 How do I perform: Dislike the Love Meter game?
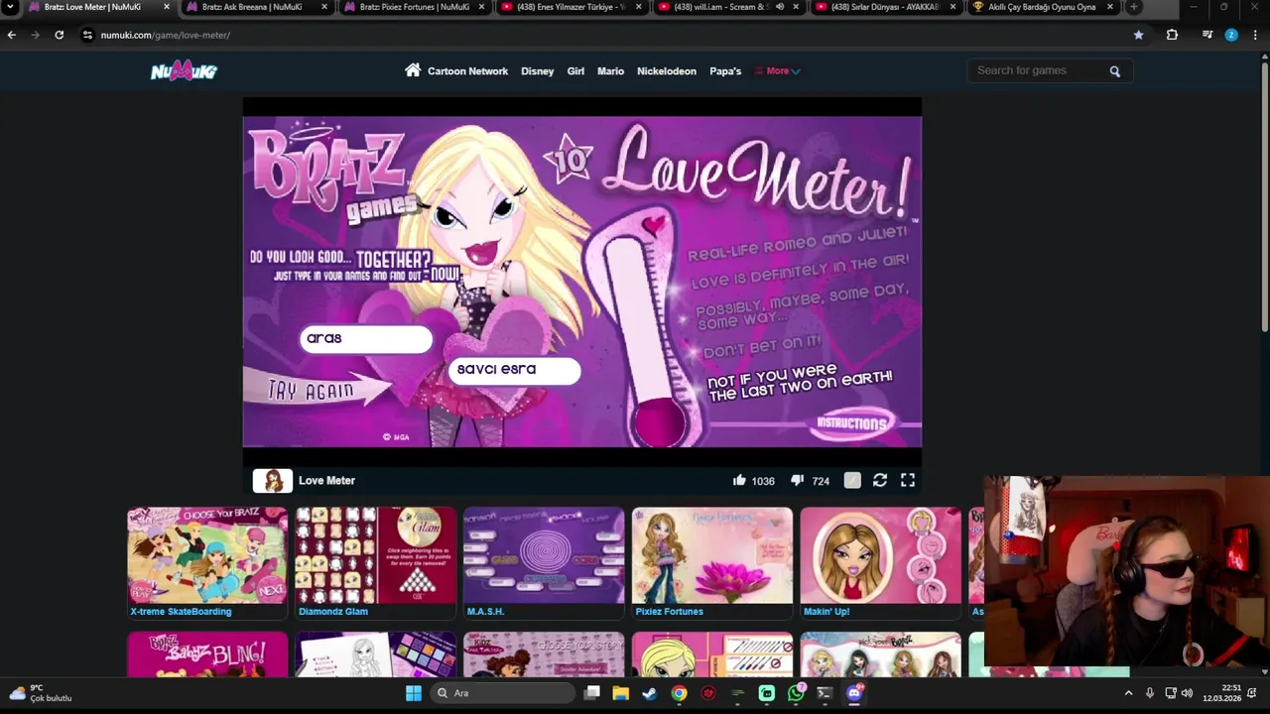tap(797, 480)
